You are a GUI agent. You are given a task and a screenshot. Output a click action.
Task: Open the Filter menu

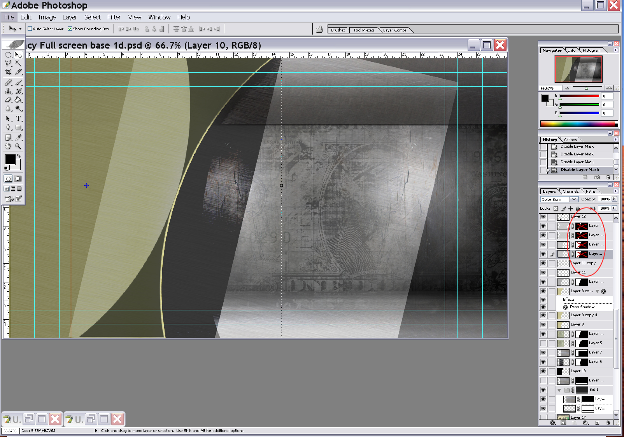pos(114,17)
